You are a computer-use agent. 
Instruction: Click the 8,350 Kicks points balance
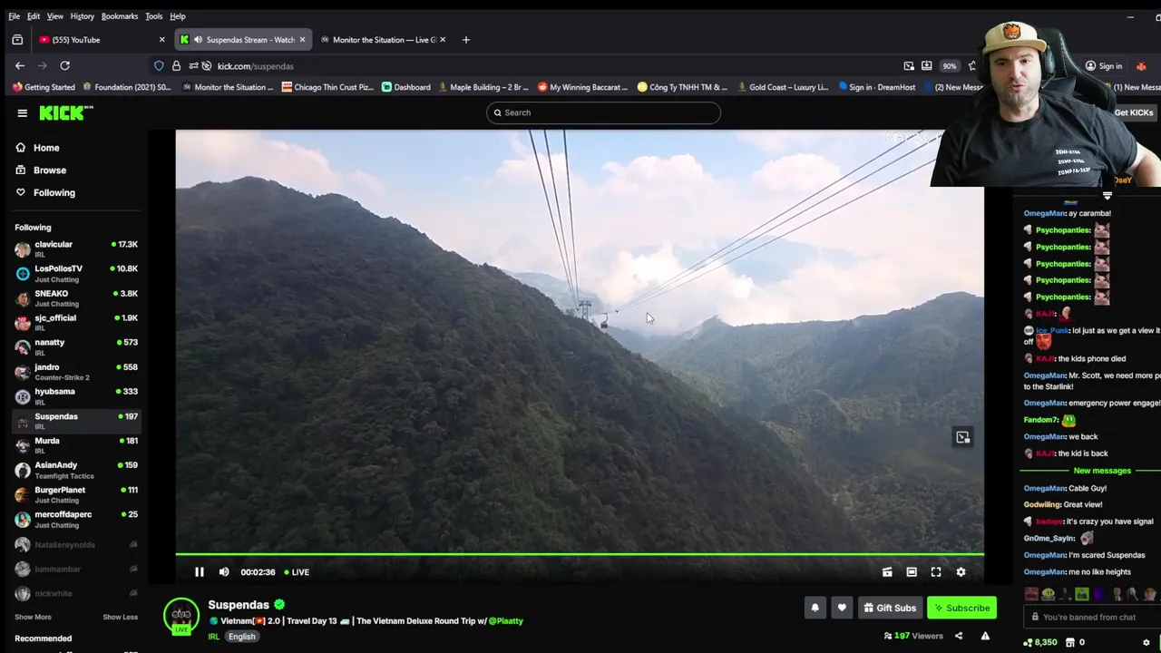point(1040,642)
